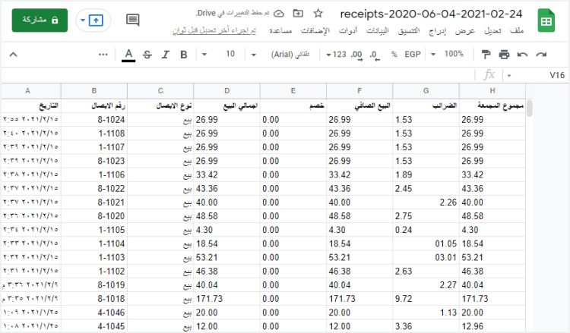Move the document with the folder icon
570x333 pixels.
(298, 14)
